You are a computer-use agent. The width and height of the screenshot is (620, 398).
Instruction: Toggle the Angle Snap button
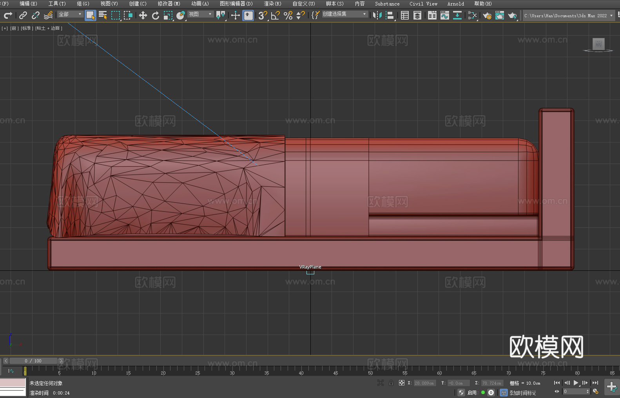pos(275,15)
